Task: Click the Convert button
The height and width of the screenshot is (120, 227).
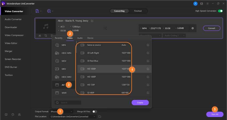Action: (212, 28)
